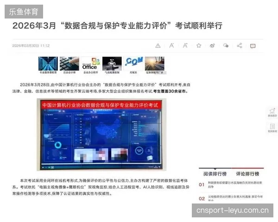Click the bold text 考生覆盖30余省市
Viewport: 278px width, 222px height.
(171, 91)
